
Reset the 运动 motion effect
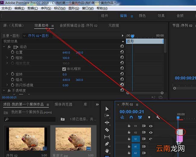tap(122, 46)
